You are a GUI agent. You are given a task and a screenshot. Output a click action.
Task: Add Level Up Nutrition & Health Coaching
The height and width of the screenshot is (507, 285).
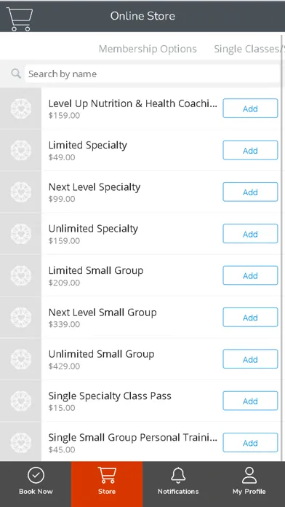coord(250,109)
